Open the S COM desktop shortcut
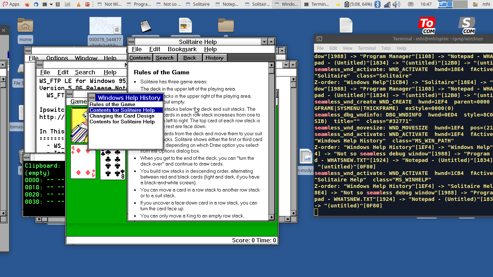The height and width of the screenshot is (277, 493). (x=467, y=26)
